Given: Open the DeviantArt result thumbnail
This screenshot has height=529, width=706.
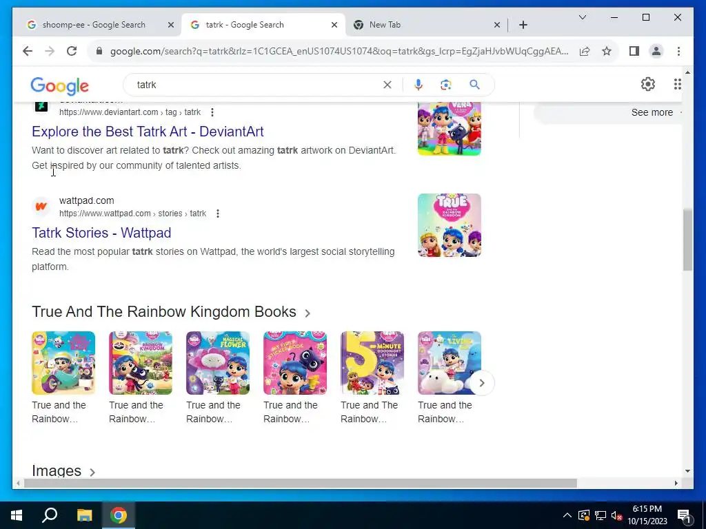Looking at the screenshot, I should pyautogui.click(x=449, y=129).
